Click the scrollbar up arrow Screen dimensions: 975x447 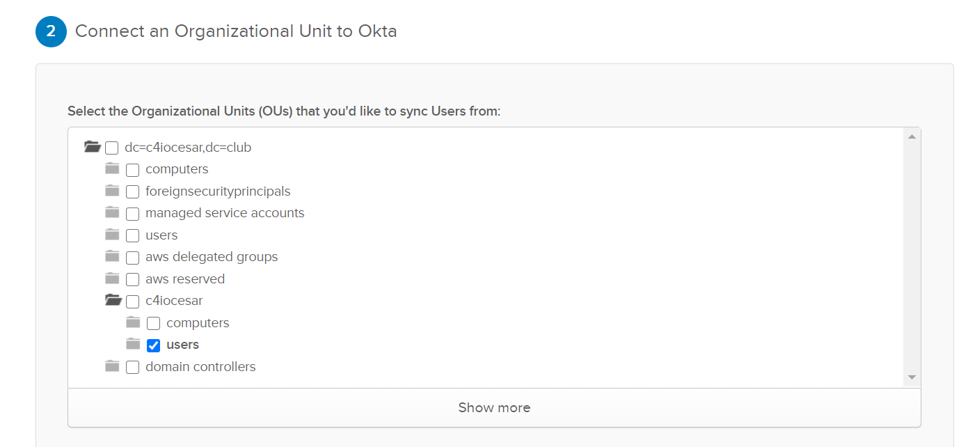pyautogui.click(x=912, y=136)
